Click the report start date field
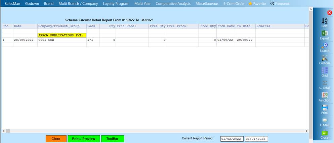This screenshot has height=143, width=334. [232, 139]
